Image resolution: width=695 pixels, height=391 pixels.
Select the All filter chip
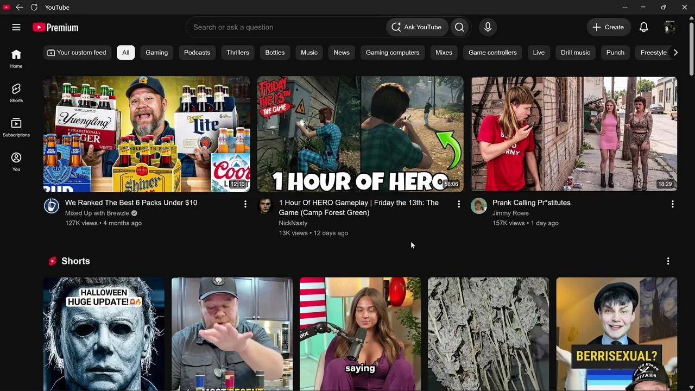(x=125, y=53)
